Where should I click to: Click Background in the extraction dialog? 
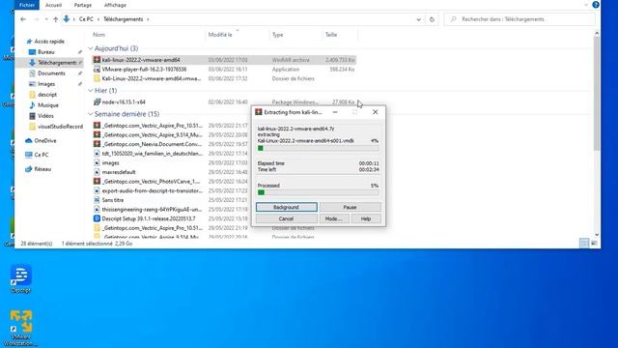[287, 207]
